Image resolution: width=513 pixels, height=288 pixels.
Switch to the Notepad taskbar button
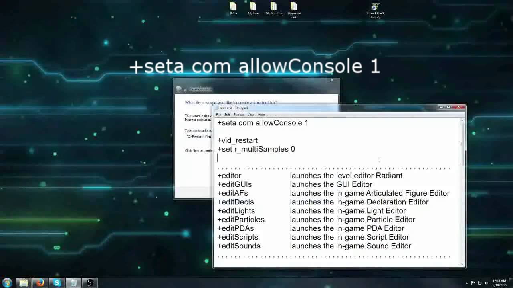(73, 283)
